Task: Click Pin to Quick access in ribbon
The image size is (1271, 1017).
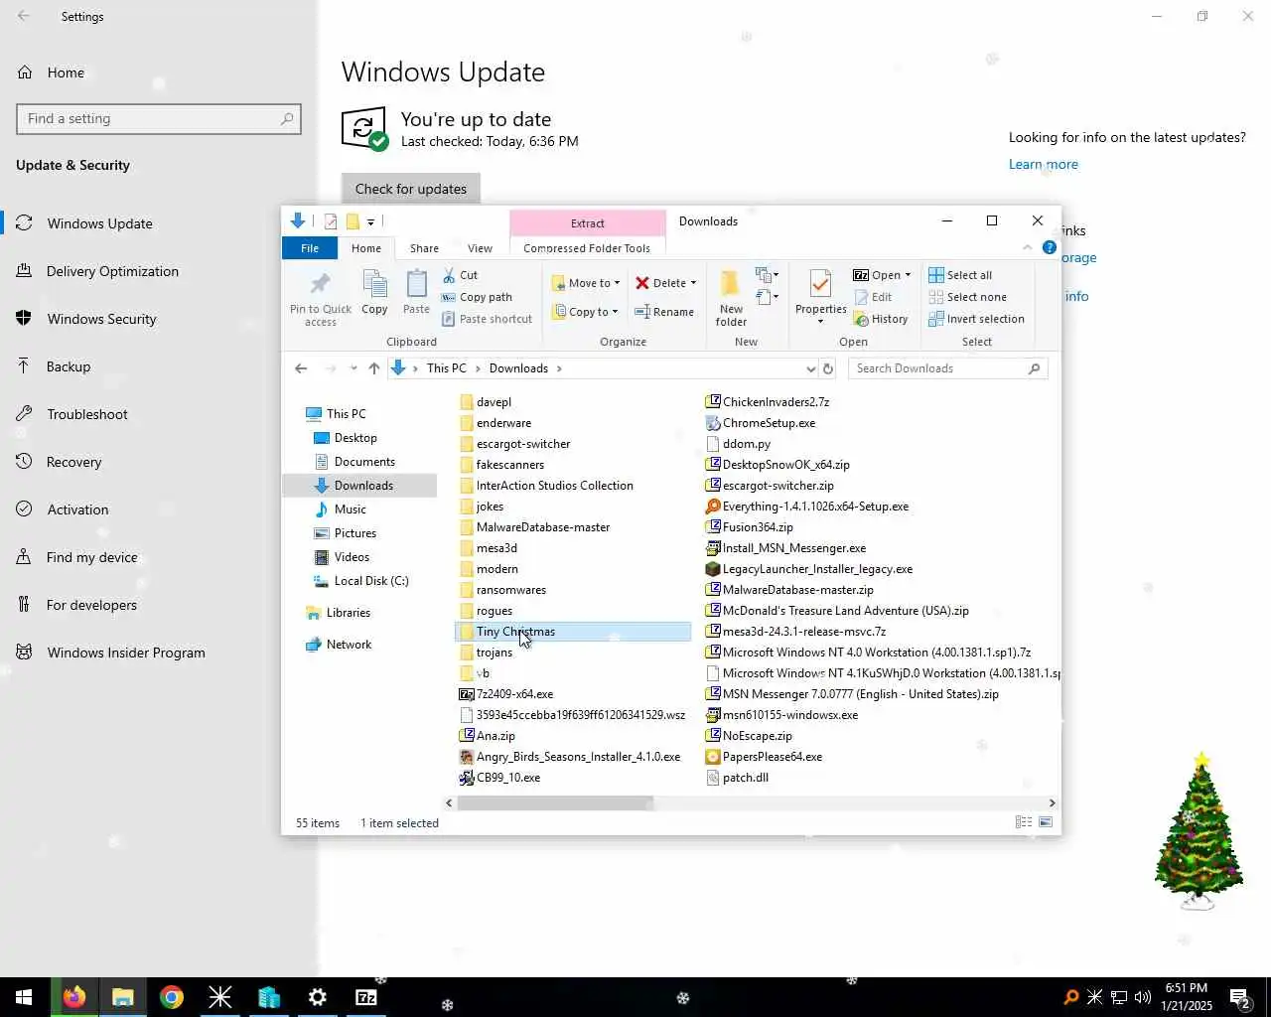Action: (x=320, y=298)
